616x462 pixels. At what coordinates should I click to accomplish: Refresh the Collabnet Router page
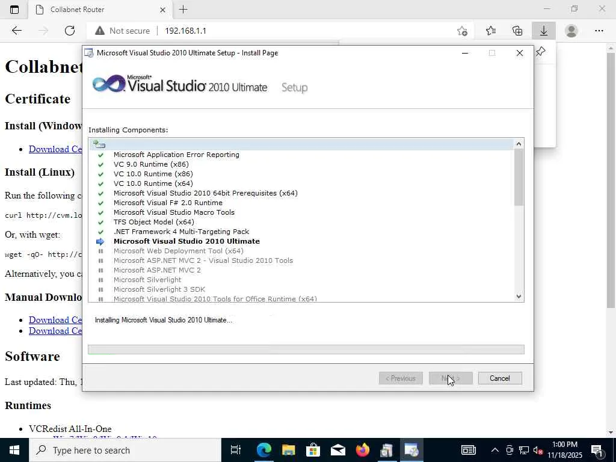point(70,31)
